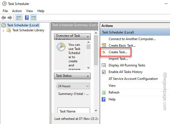
Task: Select Task Scheduler Library tree item
Action: 28,30
